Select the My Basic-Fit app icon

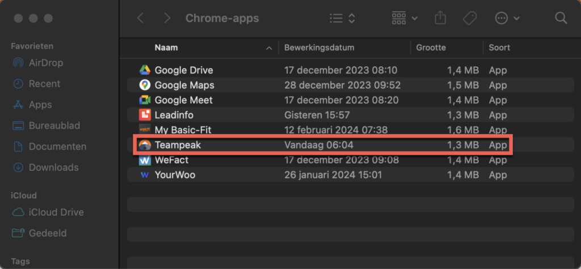click(145, 130)
